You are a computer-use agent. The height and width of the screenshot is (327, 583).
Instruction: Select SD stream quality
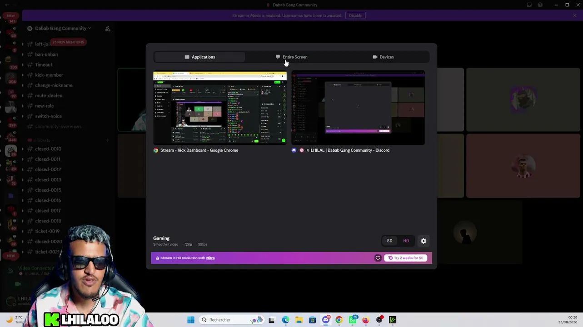[389, 241]
